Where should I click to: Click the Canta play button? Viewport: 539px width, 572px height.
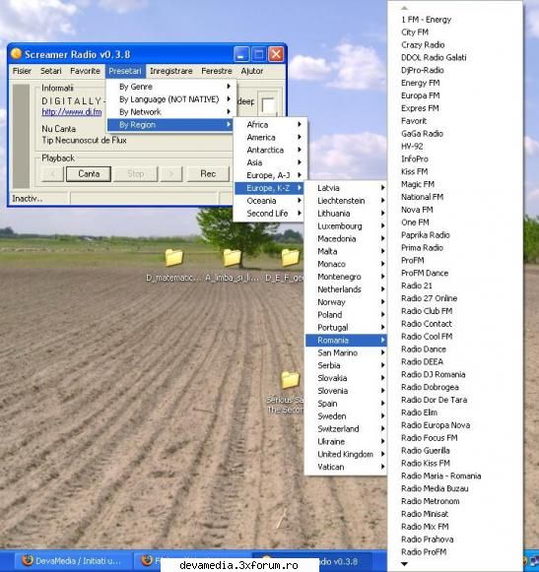[89, 174]
